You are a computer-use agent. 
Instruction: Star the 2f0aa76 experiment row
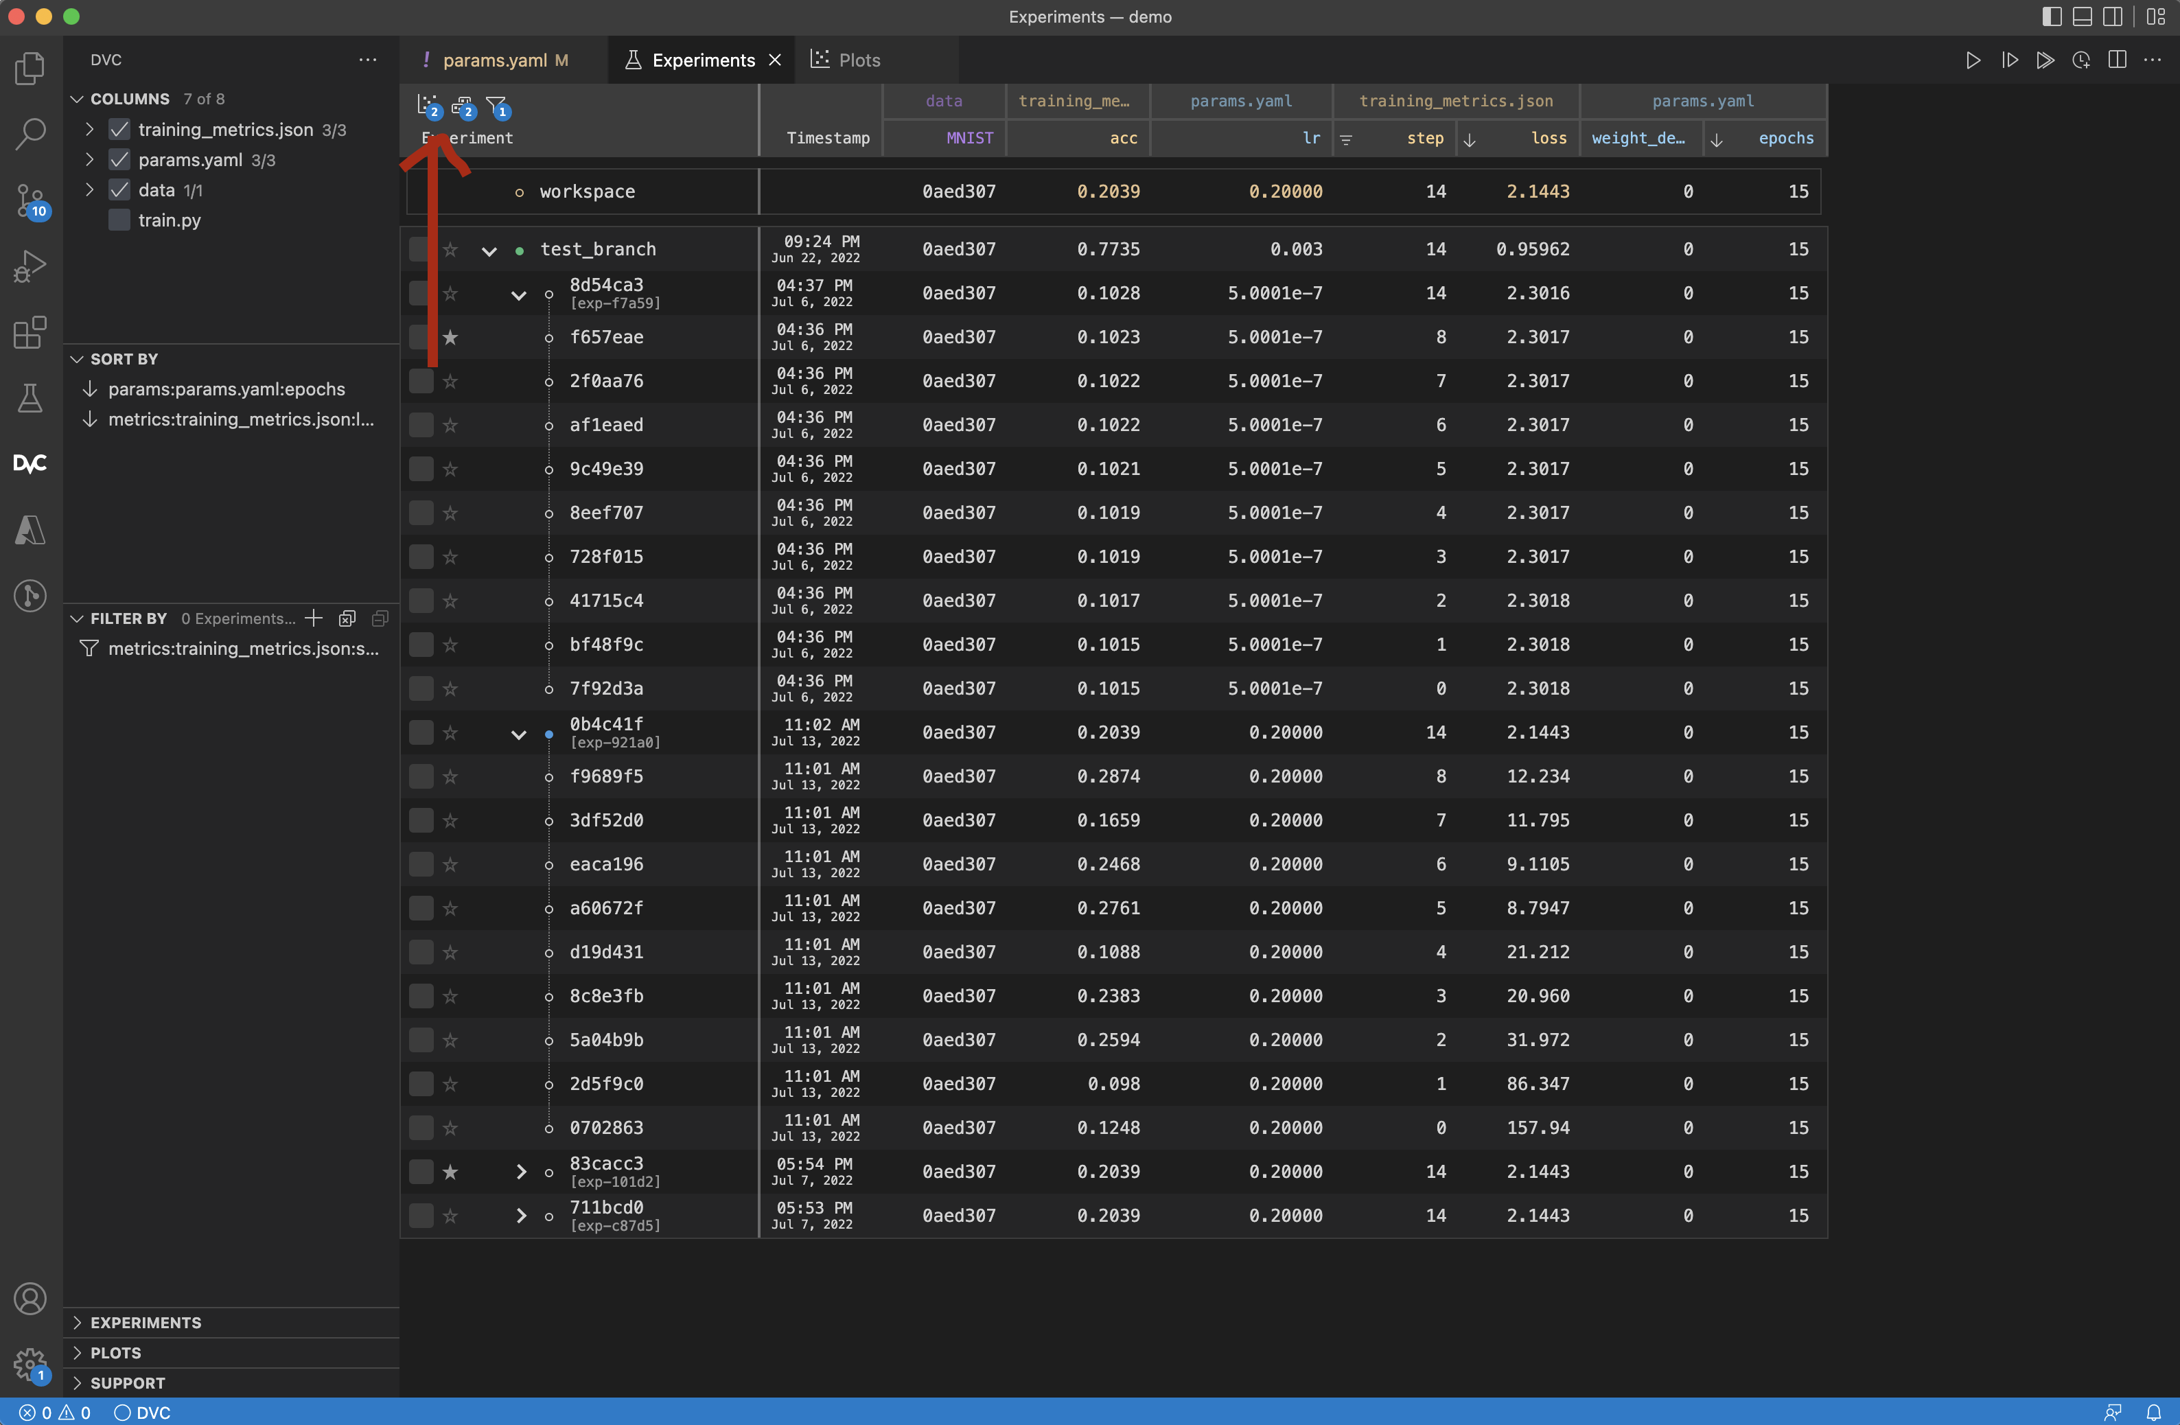point(452,381)
